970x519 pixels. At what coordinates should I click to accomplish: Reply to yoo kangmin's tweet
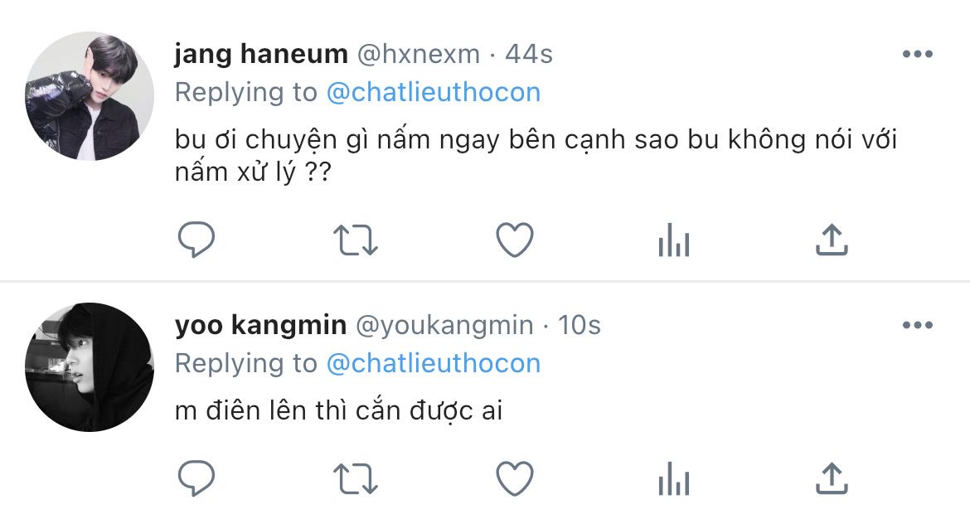point(196,478)
